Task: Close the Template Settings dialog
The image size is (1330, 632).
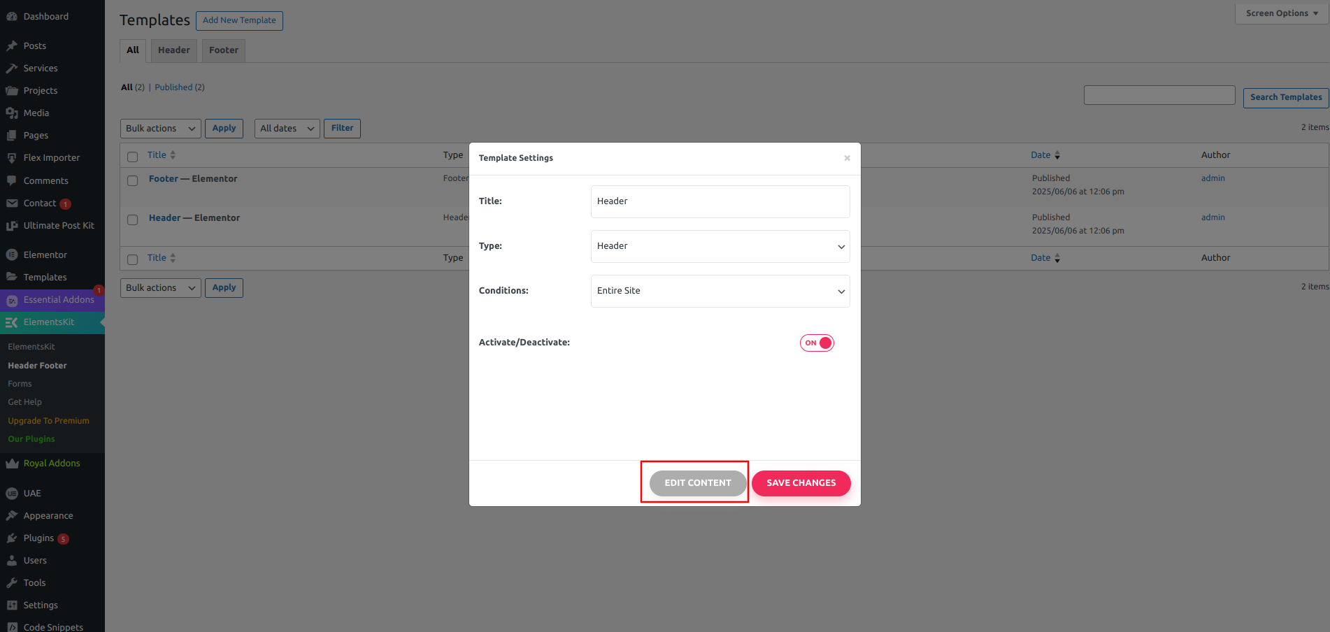Action: (x=847, y=158)
